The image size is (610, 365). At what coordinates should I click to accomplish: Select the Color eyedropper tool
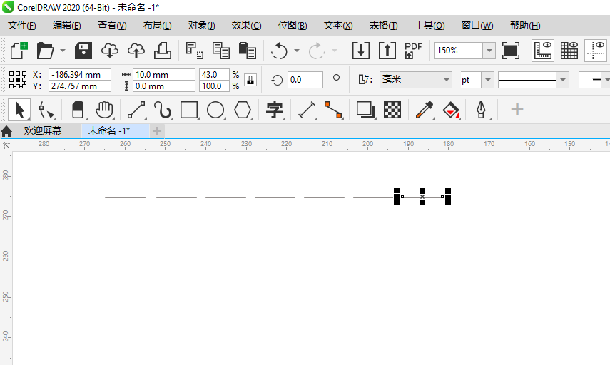click(x=425, y=110)
